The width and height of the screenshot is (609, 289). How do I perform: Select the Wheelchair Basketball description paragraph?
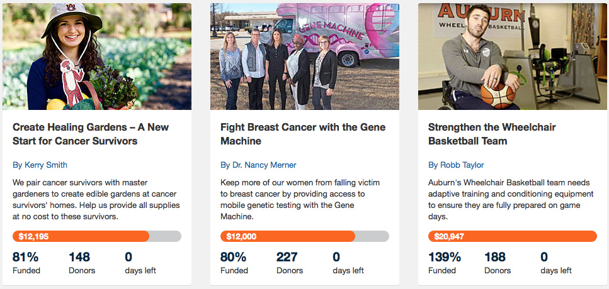coord(509,199)
